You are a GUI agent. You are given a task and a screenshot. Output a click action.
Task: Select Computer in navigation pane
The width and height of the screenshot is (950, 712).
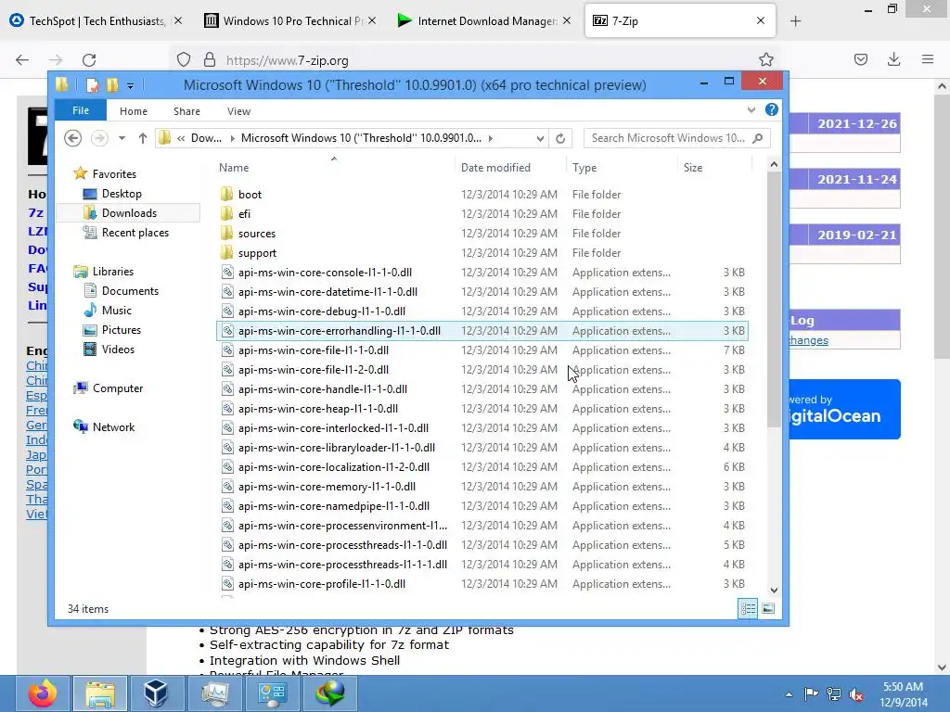coord(118,388)
